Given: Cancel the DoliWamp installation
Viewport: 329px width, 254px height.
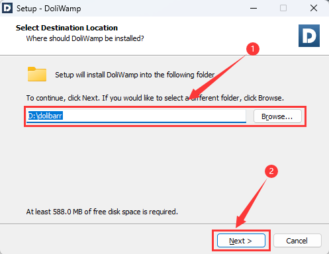Looking at the screenshot, I should 297,241.
